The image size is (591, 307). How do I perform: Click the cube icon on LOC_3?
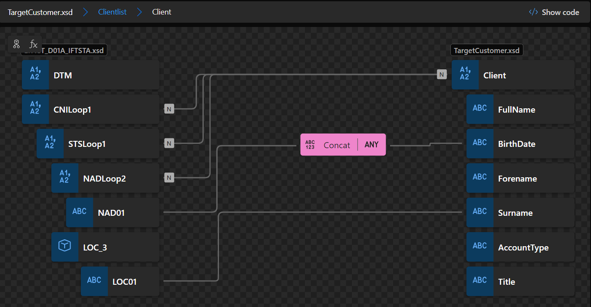(65, 246)
